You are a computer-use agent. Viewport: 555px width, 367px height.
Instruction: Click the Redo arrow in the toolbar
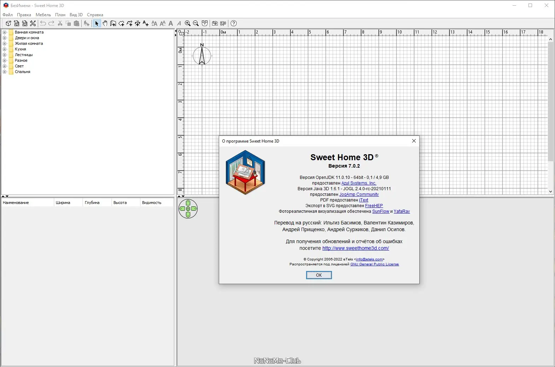pyautogui.click(x=51, y=23)
